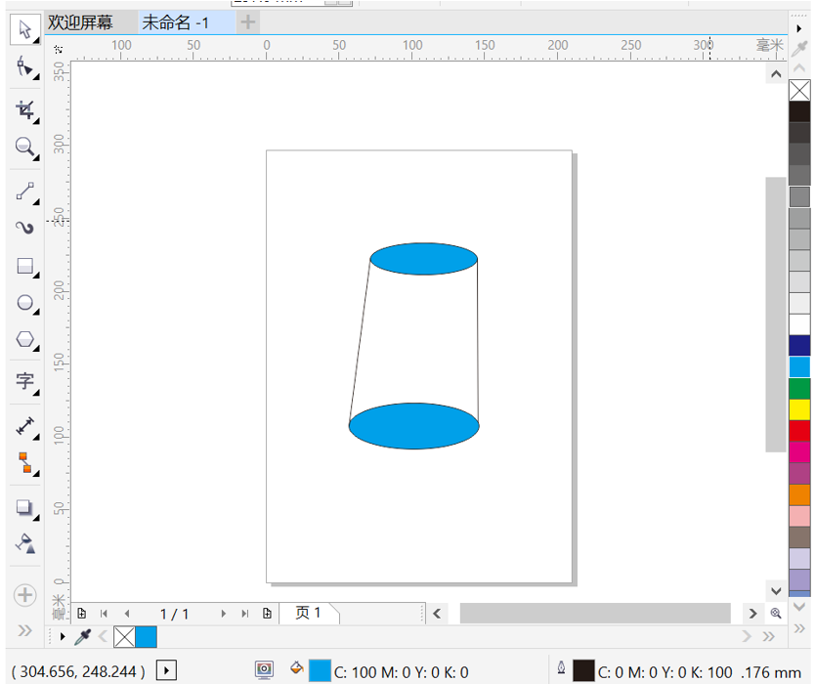
Task: Pick the red swatch in palette
Action: [799, 430]
